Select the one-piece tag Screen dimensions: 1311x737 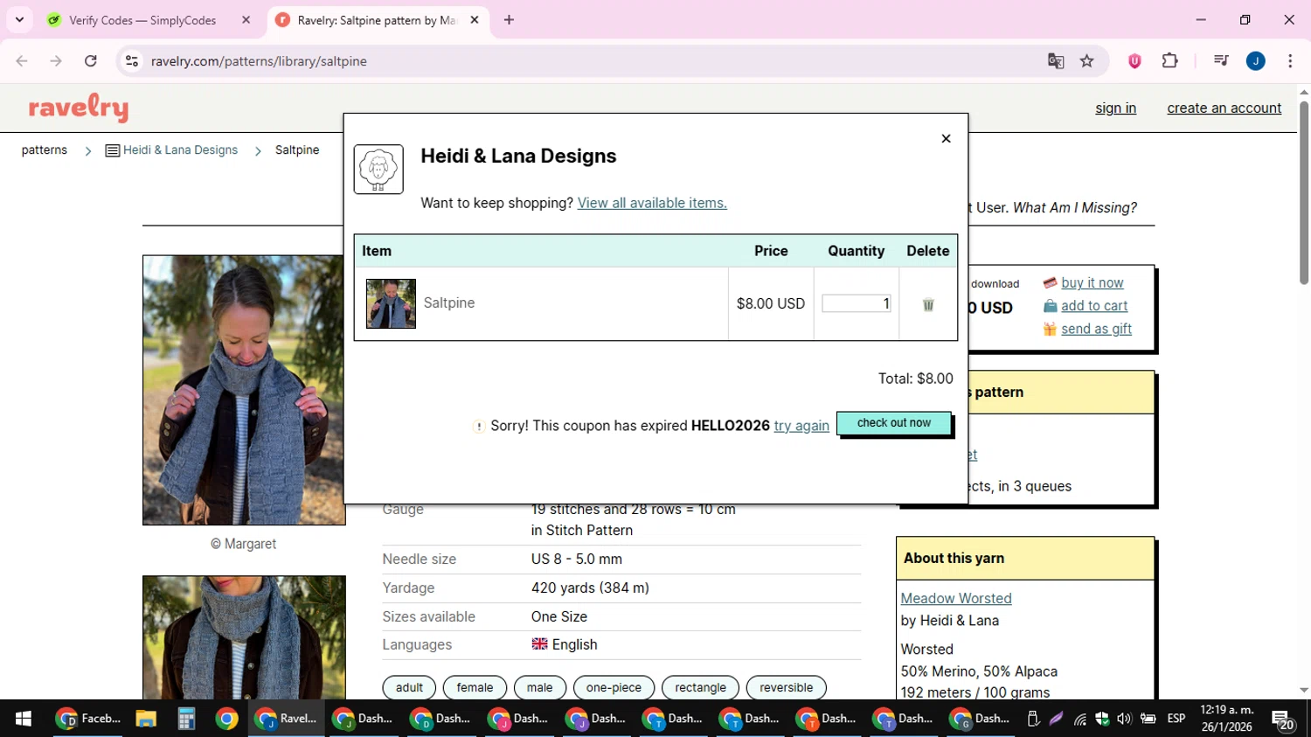[614, 688]
